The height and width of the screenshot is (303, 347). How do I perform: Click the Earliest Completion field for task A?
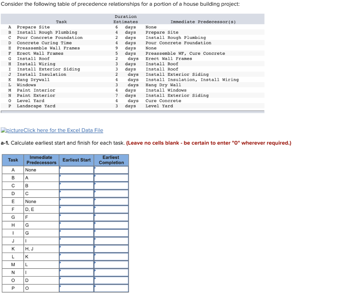[111, 170]
